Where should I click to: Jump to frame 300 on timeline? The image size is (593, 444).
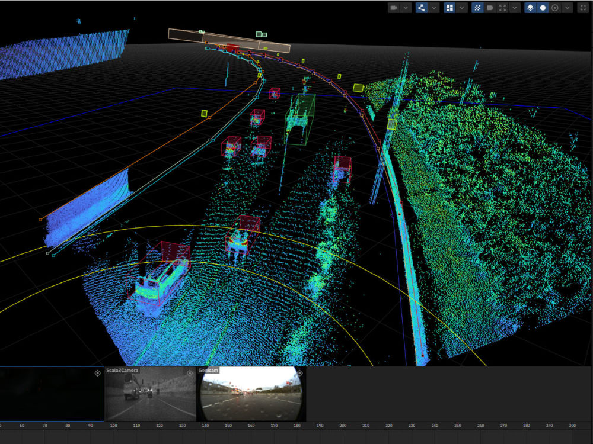[x=572, y=426]
